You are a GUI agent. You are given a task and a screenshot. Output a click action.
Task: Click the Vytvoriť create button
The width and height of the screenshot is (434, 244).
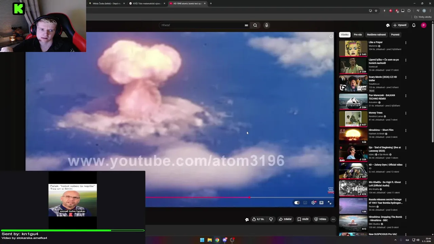click(x=400, y=25)
